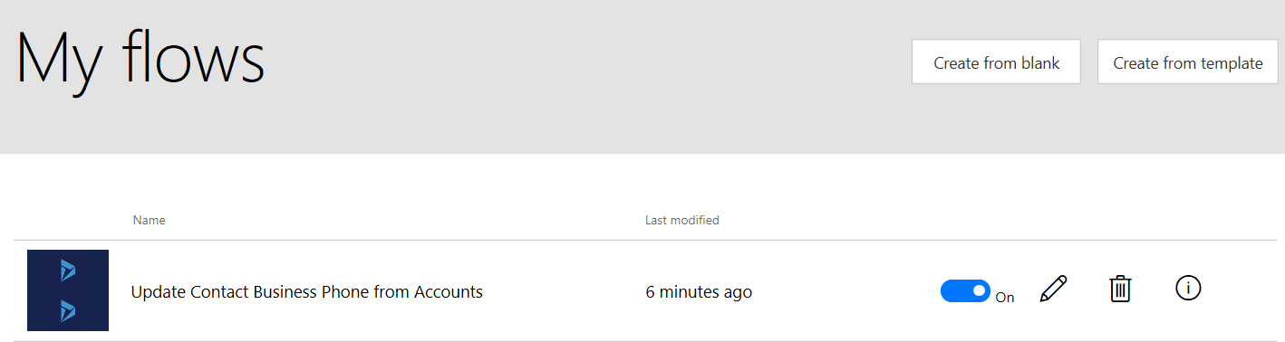Open Update Contact Business Phone from Accounts flow

point(306,291)
